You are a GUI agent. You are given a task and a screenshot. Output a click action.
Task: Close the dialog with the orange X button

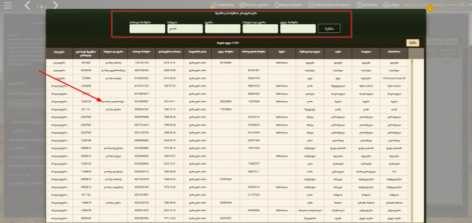coord(430,8)
